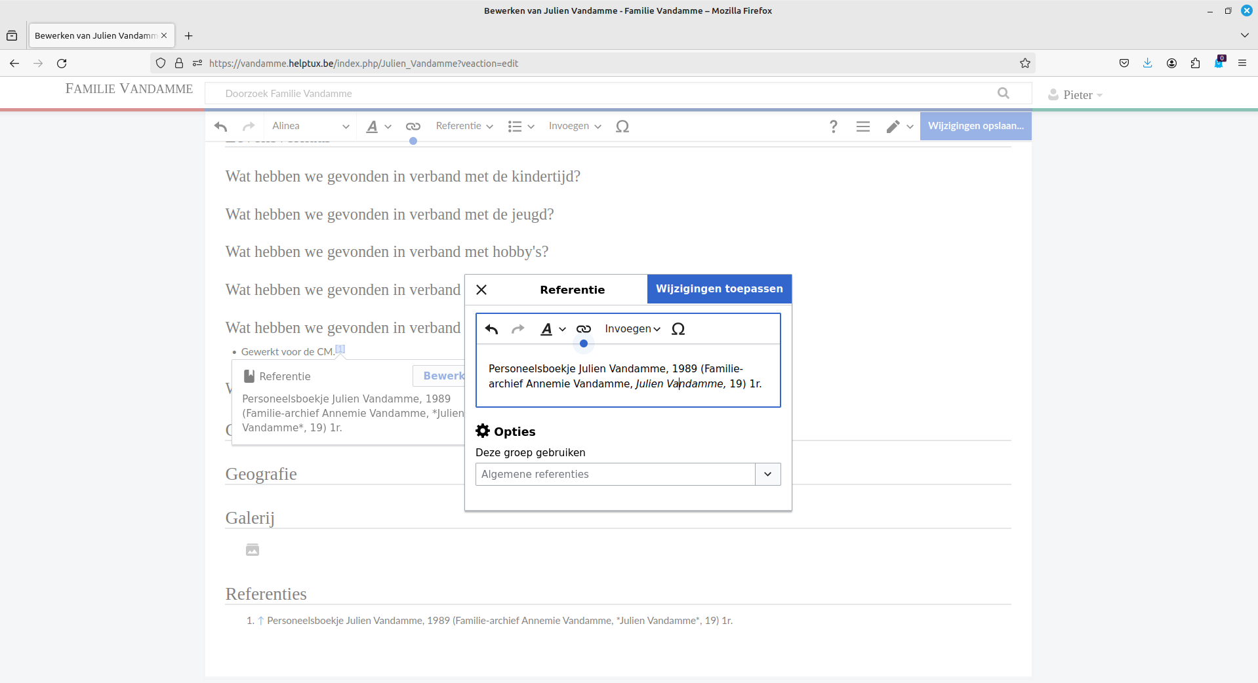The width and height of the screenshot is (1258, 683).
Task: Bookmark this page with the star icon
Action: (1025, 64)
